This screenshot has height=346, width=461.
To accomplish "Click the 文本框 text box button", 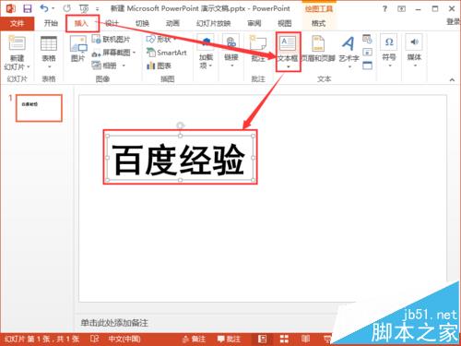I will [288, 52].
